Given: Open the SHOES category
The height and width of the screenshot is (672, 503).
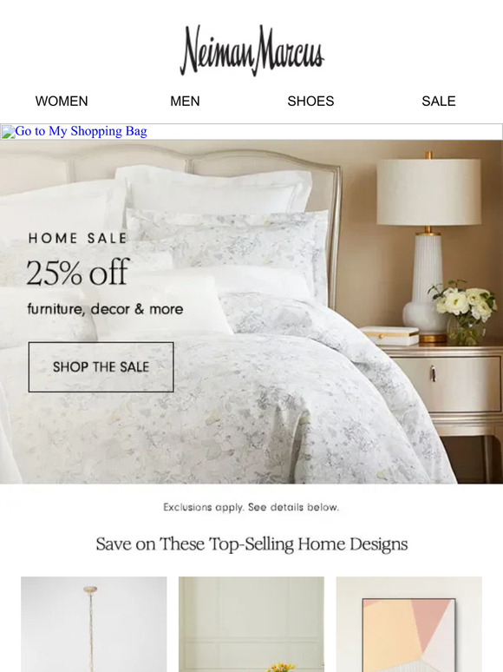Looking at the screenshot, I should point(310,101).
